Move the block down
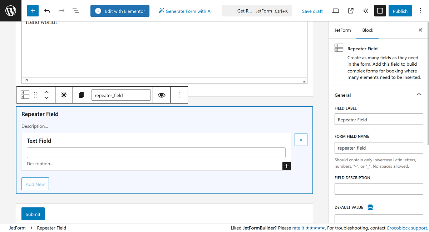Image resolution: width=429 pixels, height=232 pixels. point(46,98)
